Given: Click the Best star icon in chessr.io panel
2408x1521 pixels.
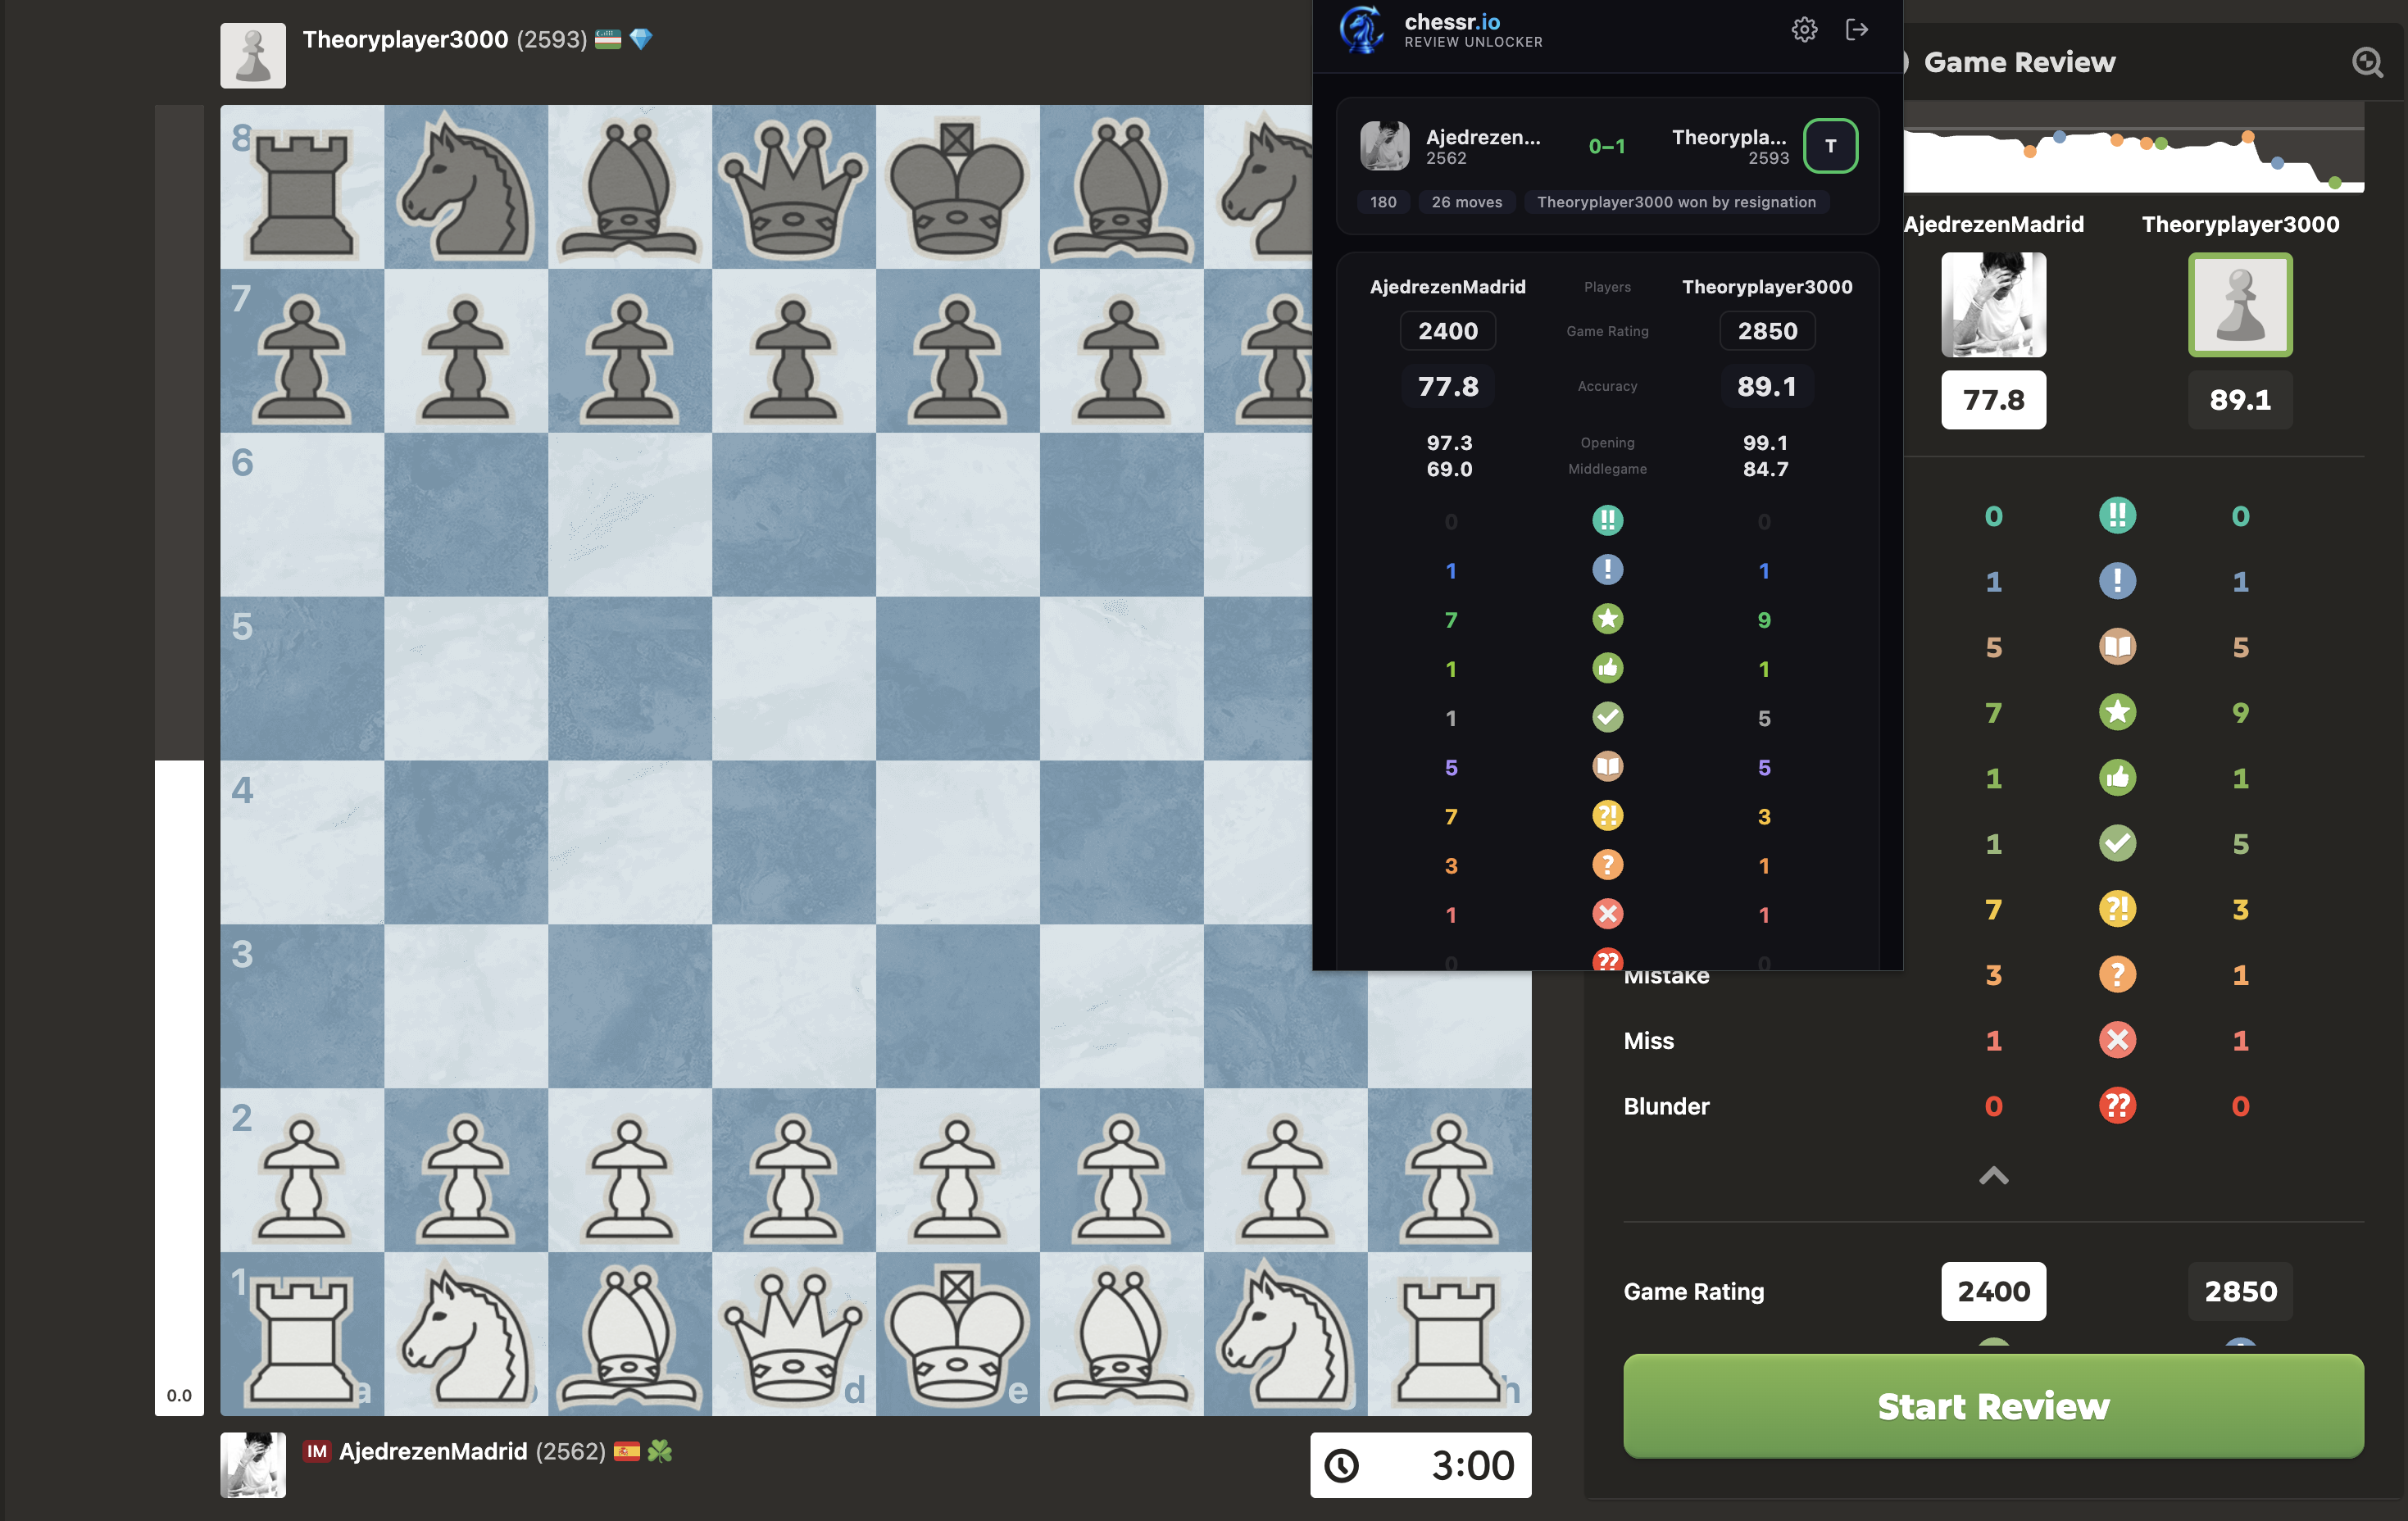Looking at the screenshot, I should pyautogui.click(x=1607, y=619).
